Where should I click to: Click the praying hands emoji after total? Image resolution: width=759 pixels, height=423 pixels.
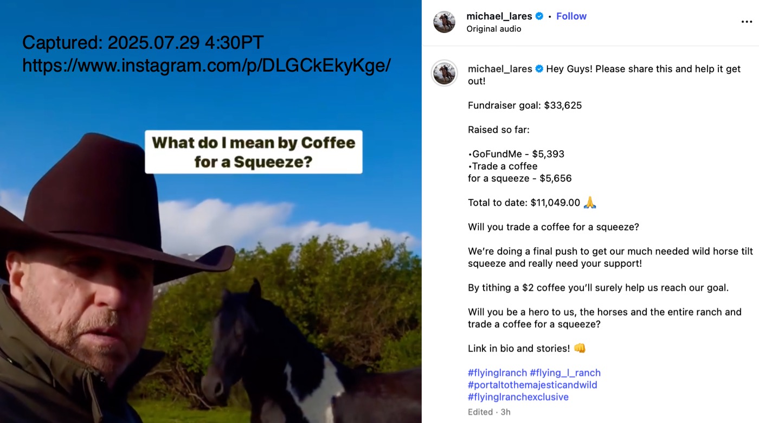click(x=590, y=203)
